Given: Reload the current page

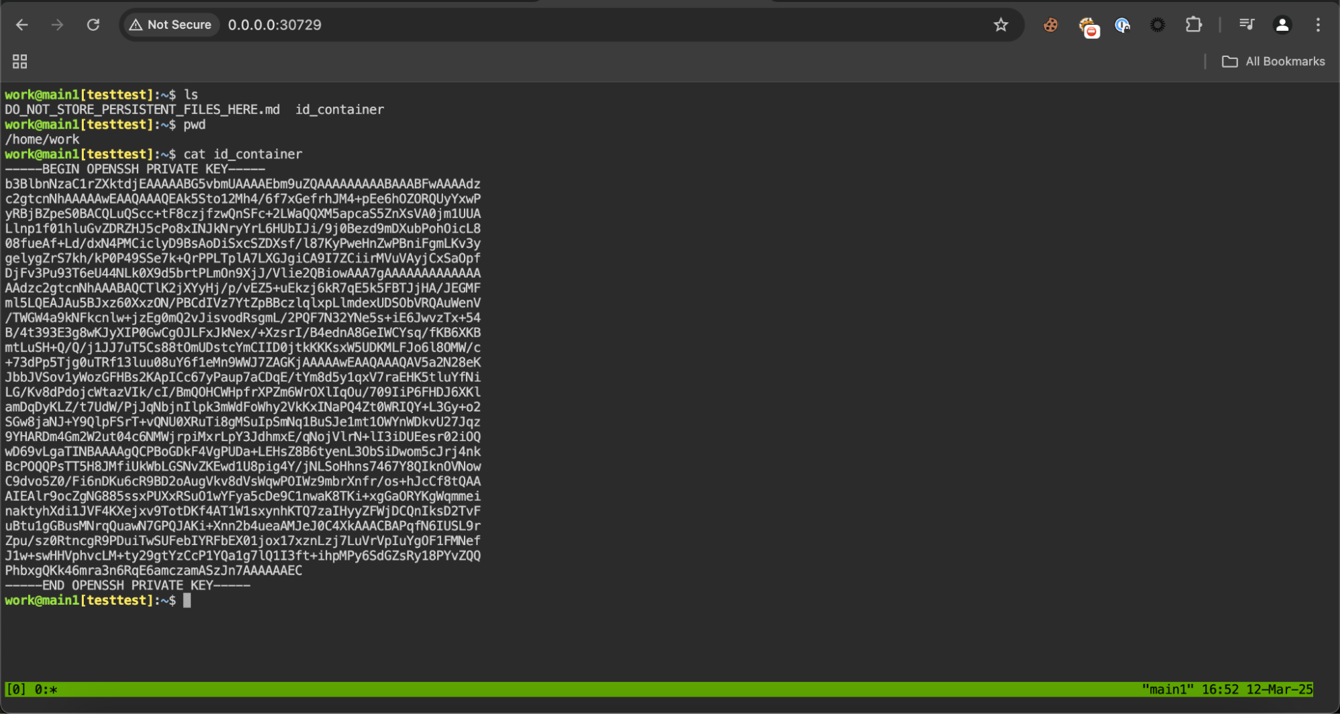Looking at the screenshot, I should click(x=93, y=25).
